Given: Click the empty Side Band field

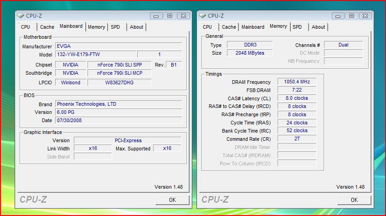Looking at the screenshot, I should click(x=93, y=156).
